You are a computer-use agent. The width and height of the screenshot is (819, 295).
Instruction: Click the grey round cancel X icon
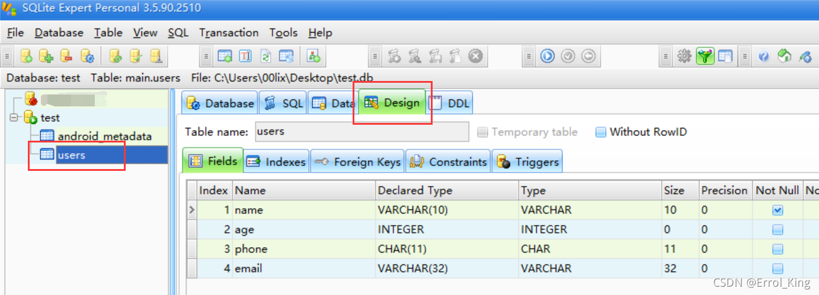tap(475, 56)
